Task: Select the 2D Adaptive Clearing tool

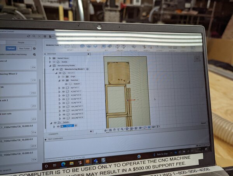Action: click(82, 46)
